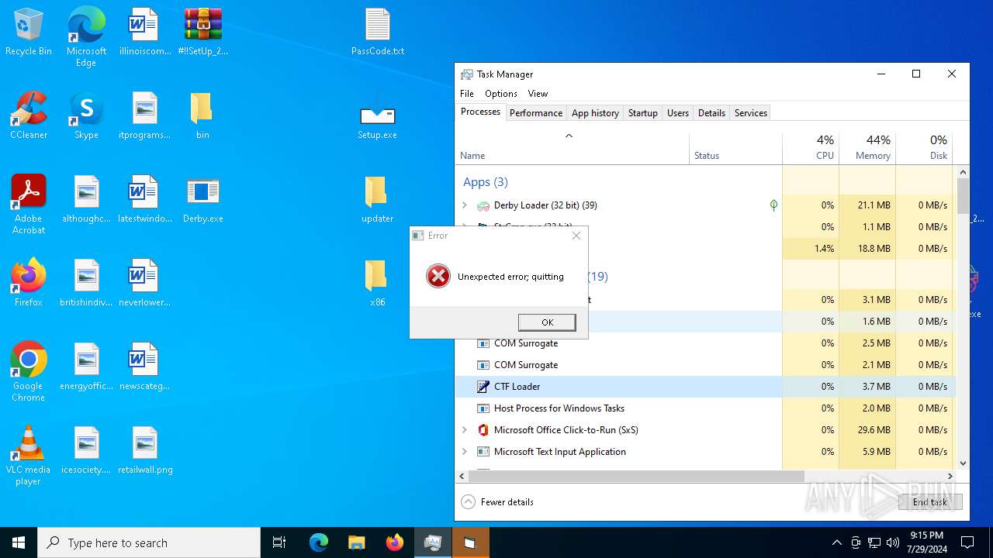Select the PassCode.txt file icon
The height and width of the screenshot is (558, 993).
378,32
